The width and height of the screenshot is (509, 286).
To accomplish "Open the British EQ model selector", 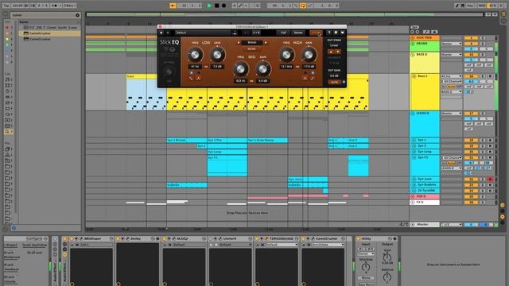I will pos(252,42).
